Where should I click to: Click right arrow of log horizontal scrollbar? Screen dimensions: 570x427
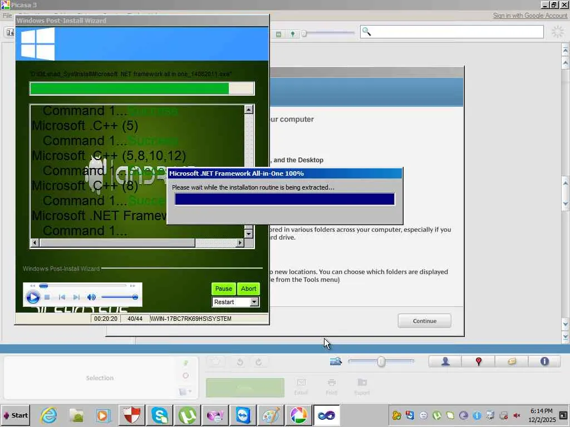240,242
